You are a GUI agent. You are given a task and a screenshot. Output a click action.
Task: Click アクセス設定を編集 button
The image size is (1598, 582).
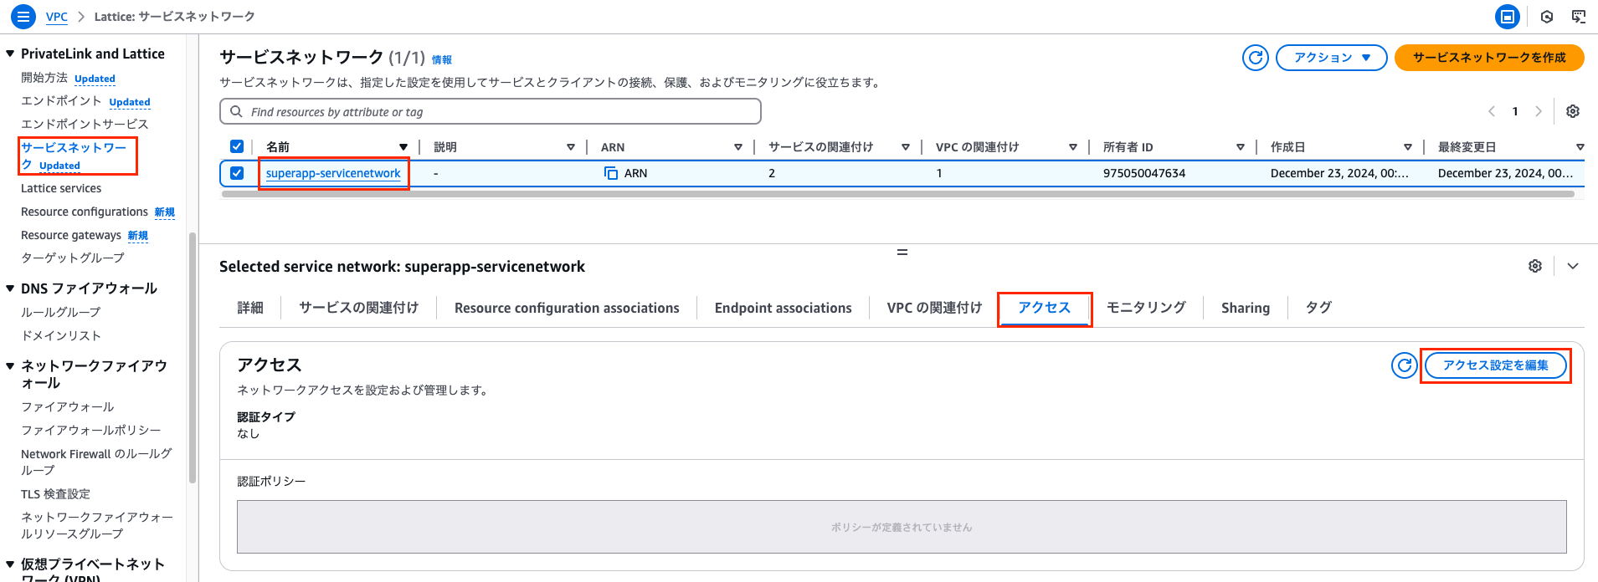pos(1495,365)
